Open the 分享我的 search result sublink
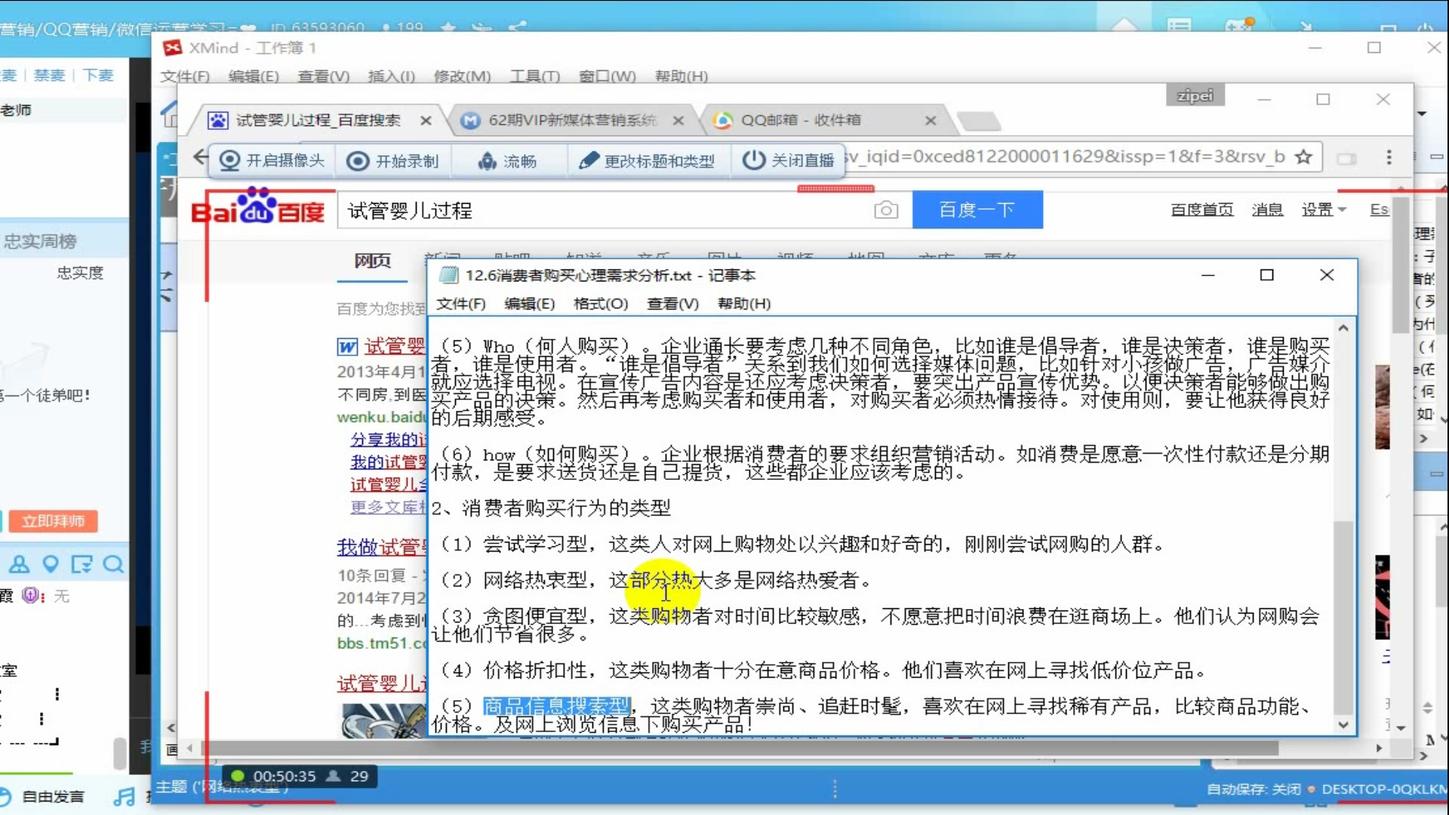Screen dimensions: 1449x815 click(x=388, y=439)
